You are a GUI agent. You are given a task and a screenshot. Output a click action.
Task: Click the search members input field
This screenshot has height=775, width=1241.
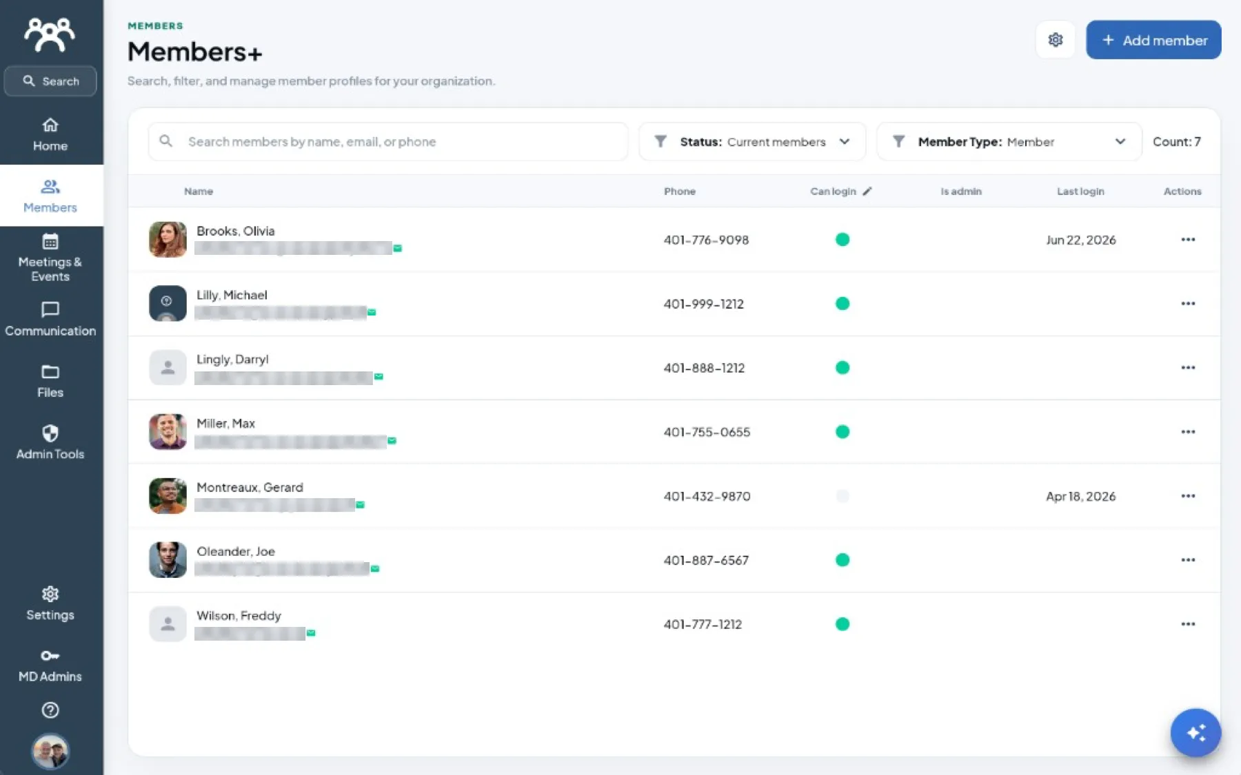tap(388, 142)
